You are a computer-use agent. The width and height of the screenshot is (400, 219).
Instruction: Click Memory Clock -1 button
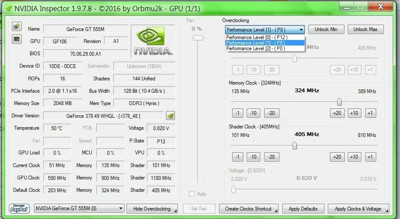point(237,113)
